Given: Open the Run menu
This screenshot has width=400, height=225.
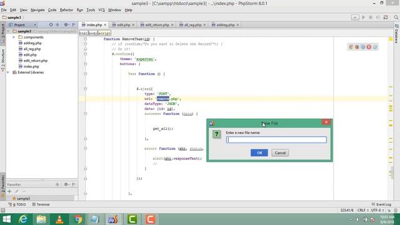Looking at the screenshot, I should (80, 10).
